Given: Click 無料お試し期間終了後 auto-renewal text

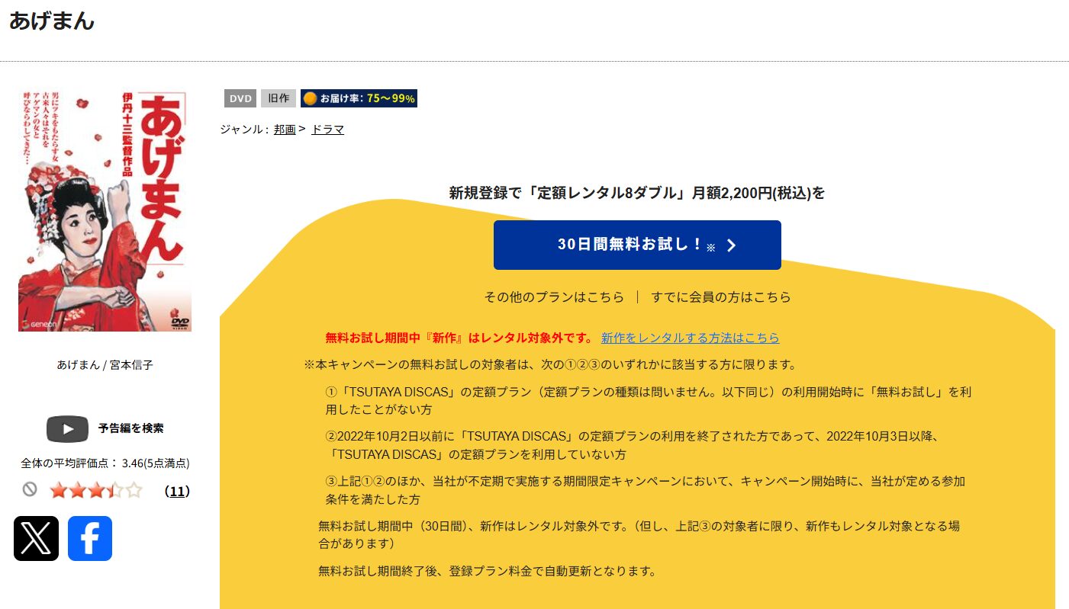Looking at the screenshot, I should tap(488, 571).
